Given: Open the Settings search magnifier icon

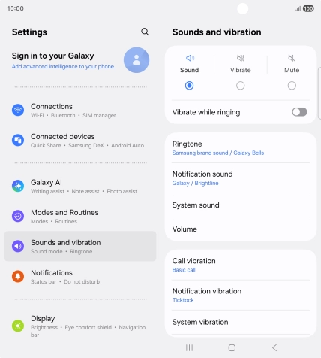Looking at the screenshot, I should pos(145,32).
